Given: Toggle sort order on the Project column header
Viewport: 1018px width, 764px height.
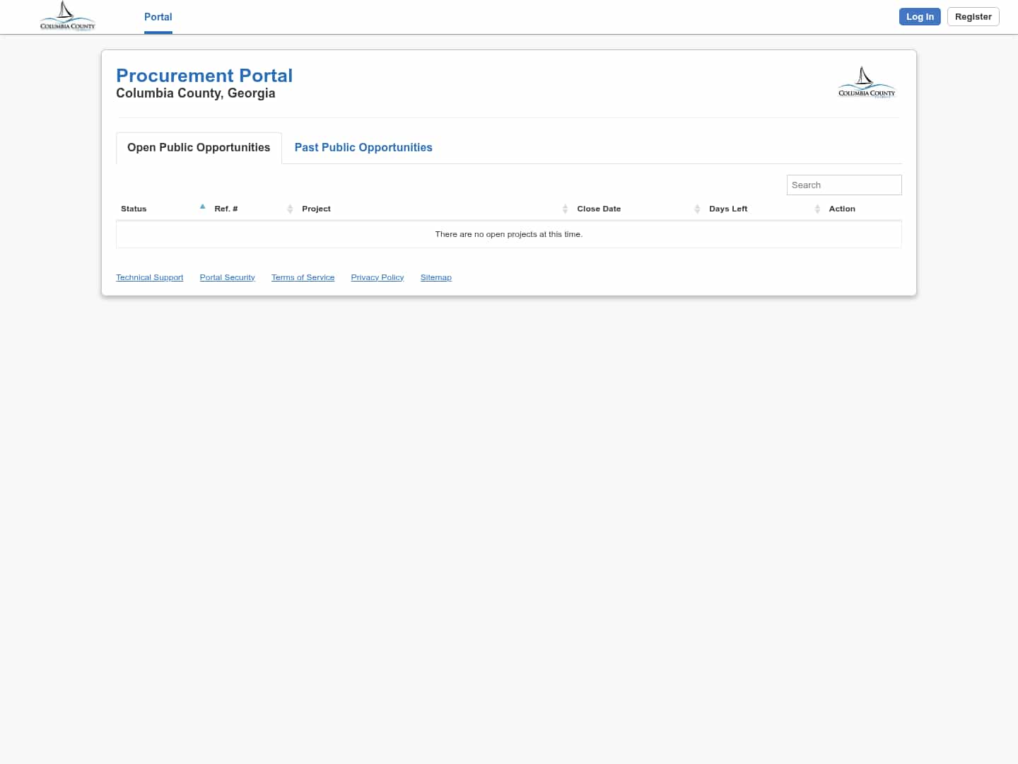Looking at the screenshot, I should (316, 209).
